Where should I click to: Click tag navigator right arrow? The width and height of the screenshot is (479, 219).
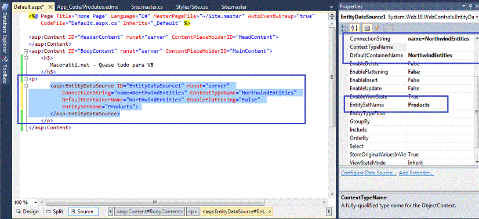coord(329,211)
